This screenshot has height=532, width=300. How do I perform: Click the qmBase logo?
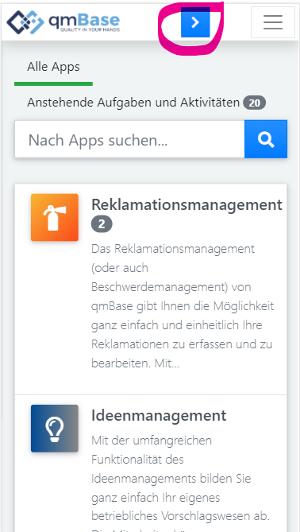63,22
